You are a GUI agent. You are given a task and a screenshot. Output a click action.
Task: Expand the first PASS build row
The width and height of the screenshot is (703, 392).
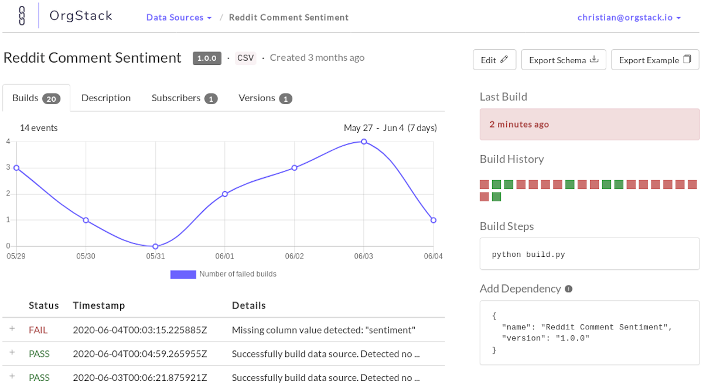click(x=12, y=353)
